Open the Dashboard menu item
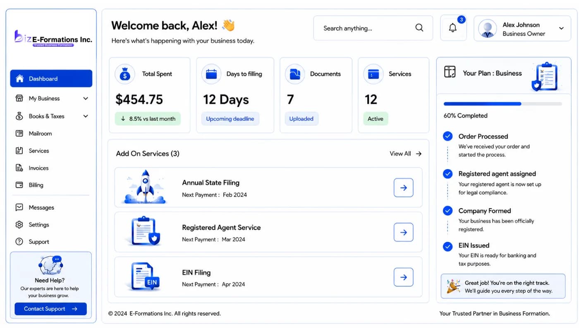The height and width of the screenshot is (331, 579). tap(51, 79)
